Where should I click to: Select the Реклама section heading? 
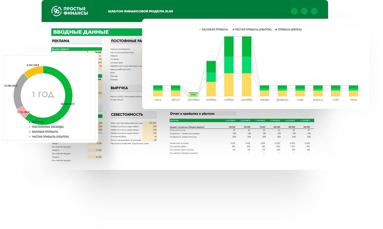(61, 41)
